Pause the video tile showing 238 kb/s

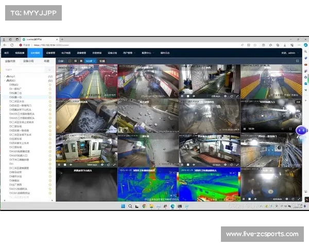tap(182, 96)
